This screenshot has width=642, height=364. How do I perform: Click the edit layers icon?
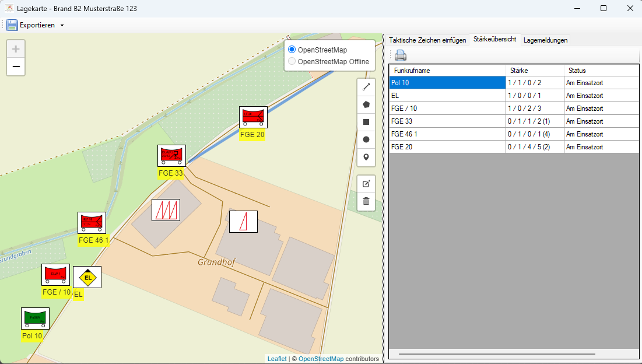pyautogui.click(x=366, y=184)
